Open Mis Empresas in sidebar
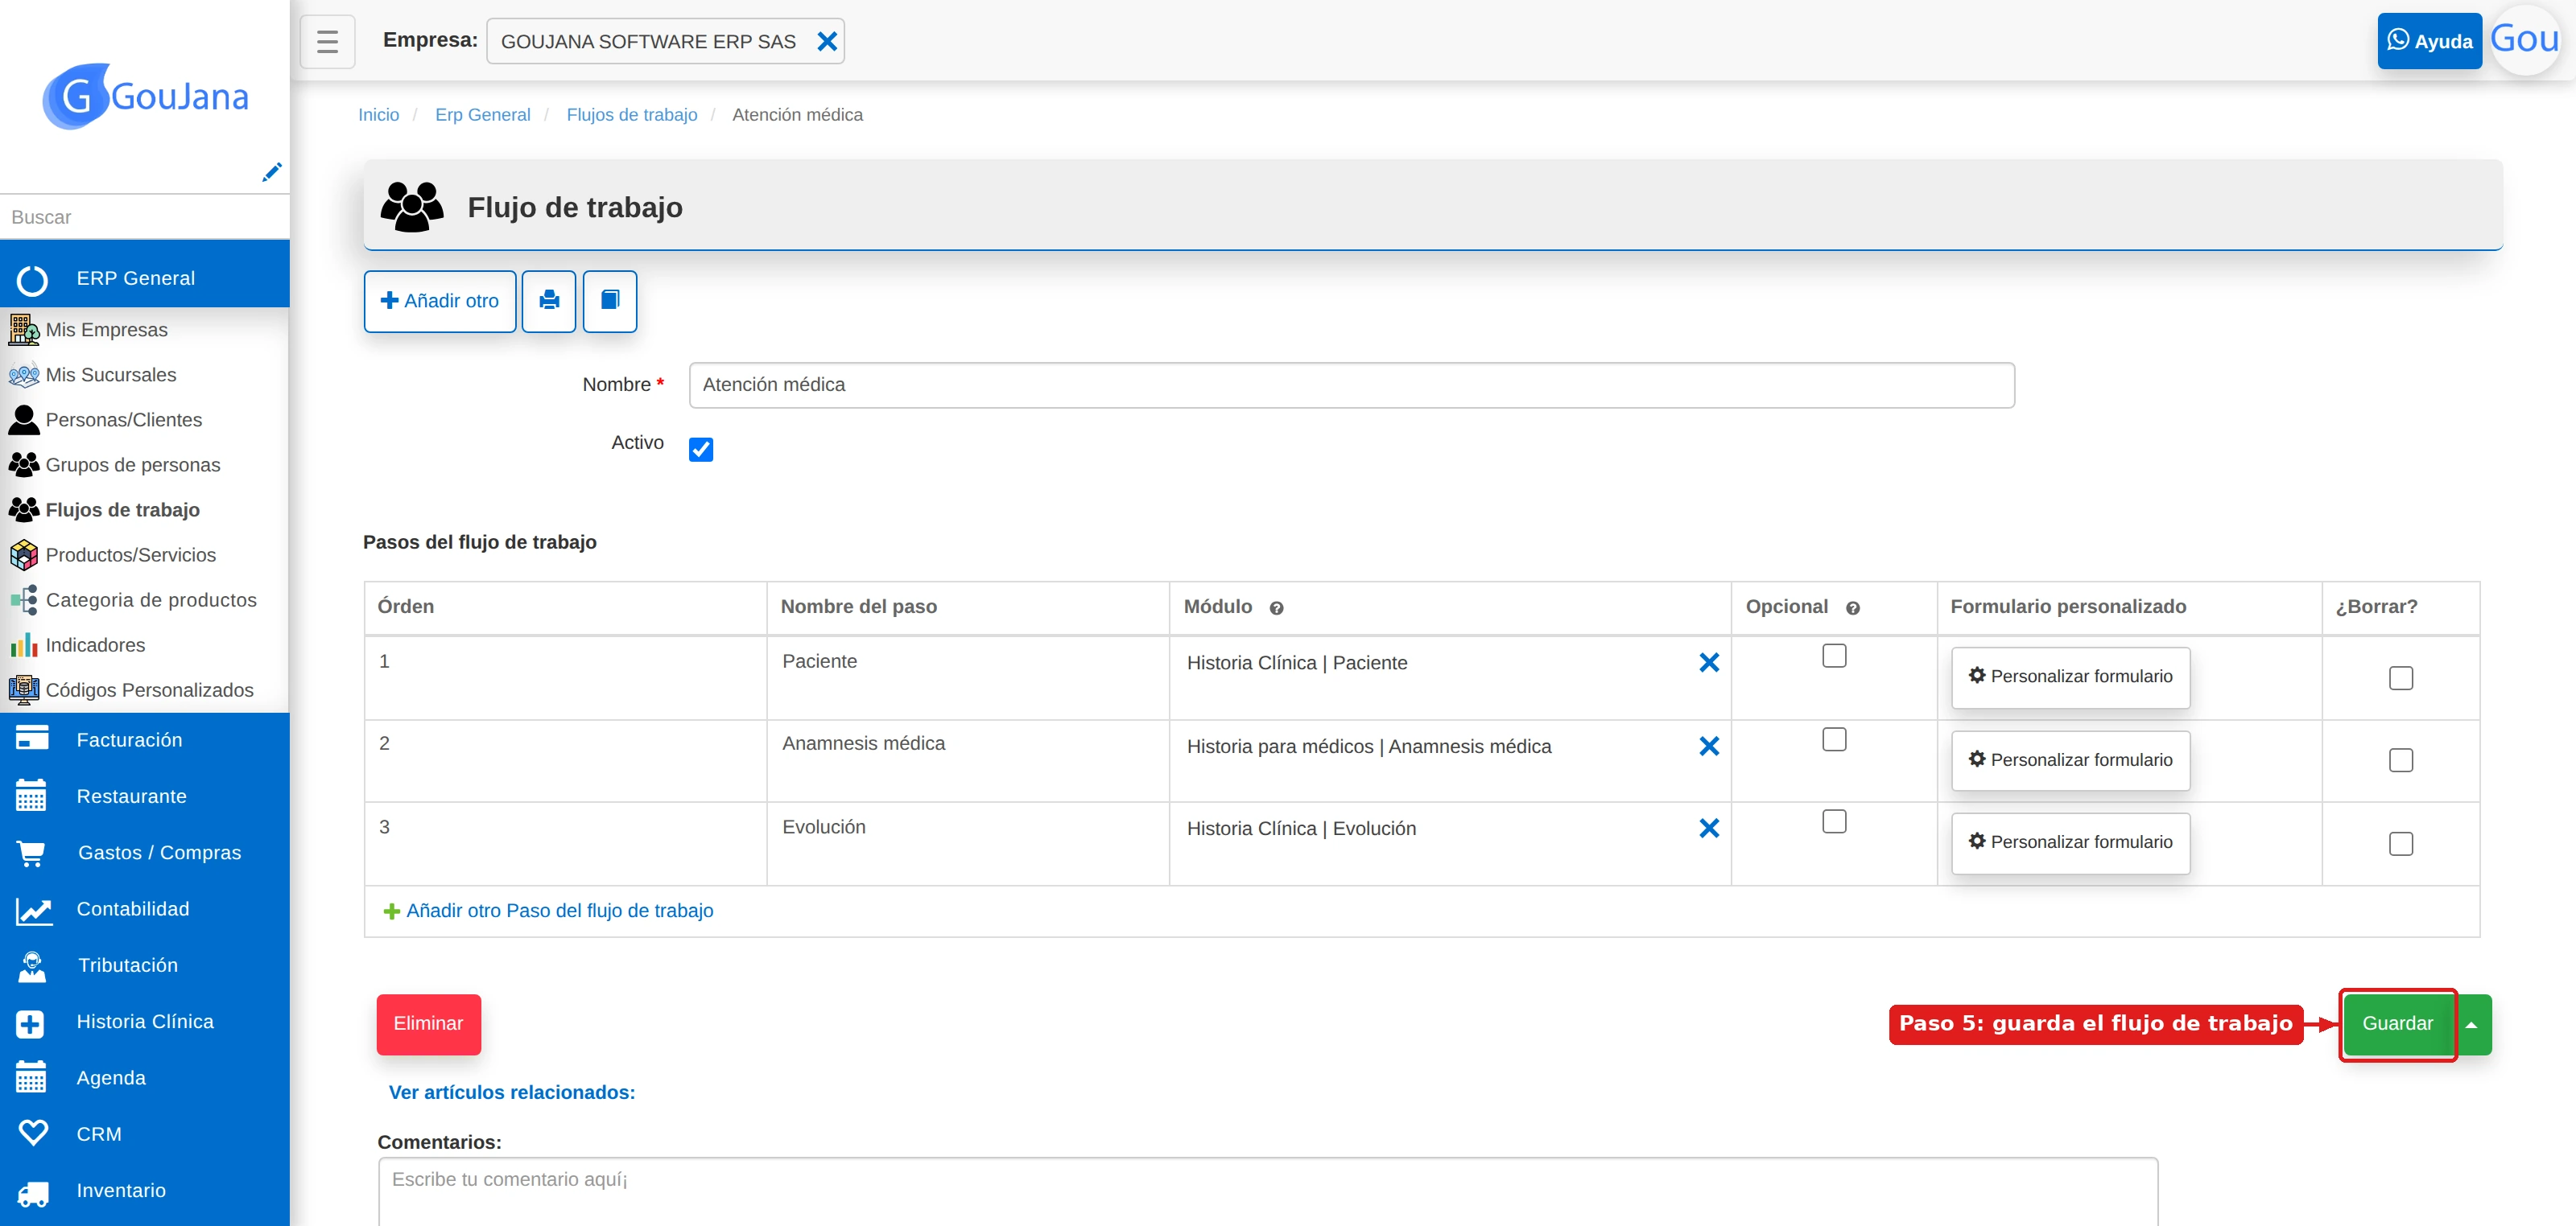2576x1226 pixels. click(x=145, y=330)
